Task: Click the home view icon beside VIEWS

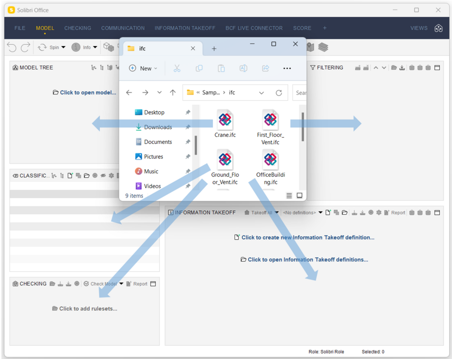Action: (438, 28)
